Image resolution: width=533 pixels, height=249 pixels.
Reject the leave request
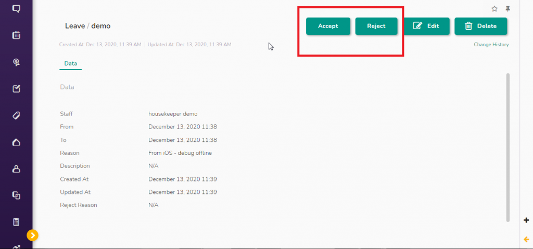click(376, 26)
